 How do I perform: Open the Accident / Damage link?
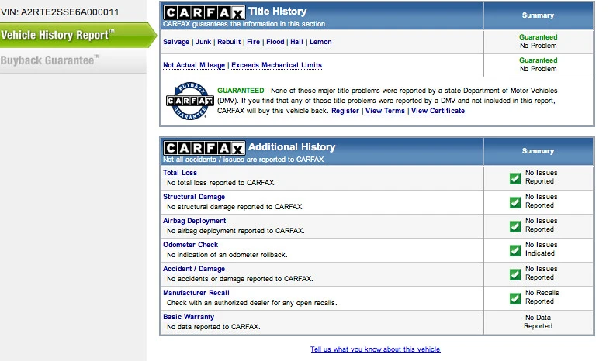[x=194, y=269]
